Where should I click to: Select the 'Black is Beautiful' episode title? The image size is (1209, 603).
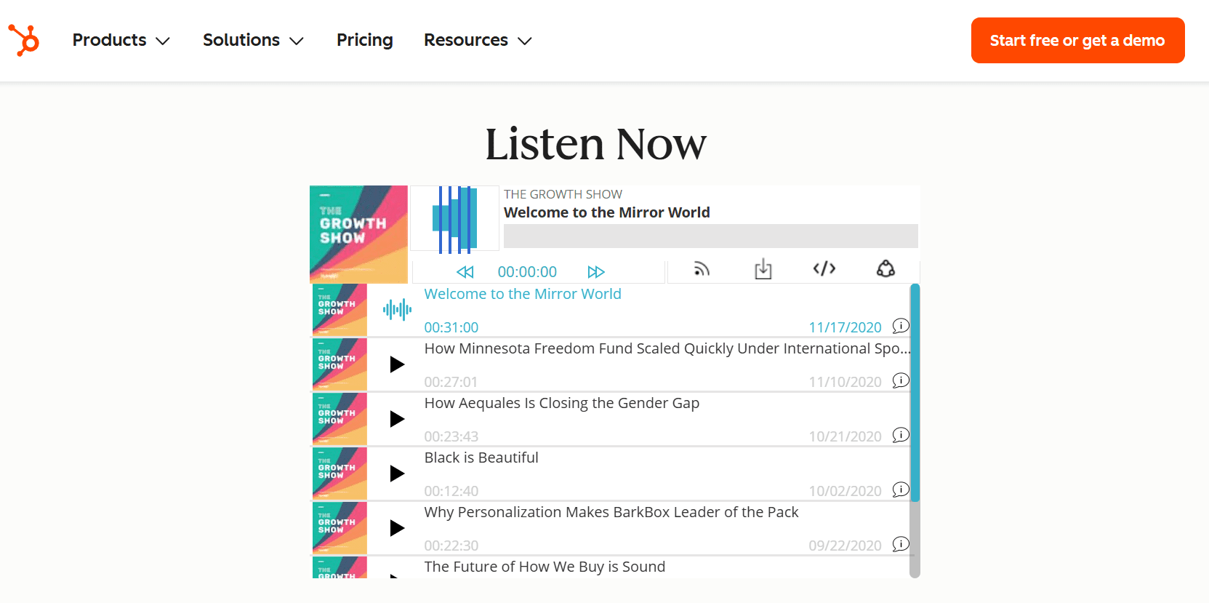pyautogui.click(x=481, y=458)
